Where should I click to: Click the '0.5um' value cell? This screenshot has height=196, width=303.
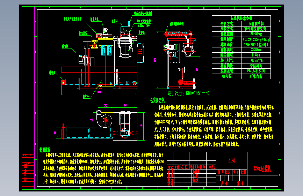(x=256, y=55)
